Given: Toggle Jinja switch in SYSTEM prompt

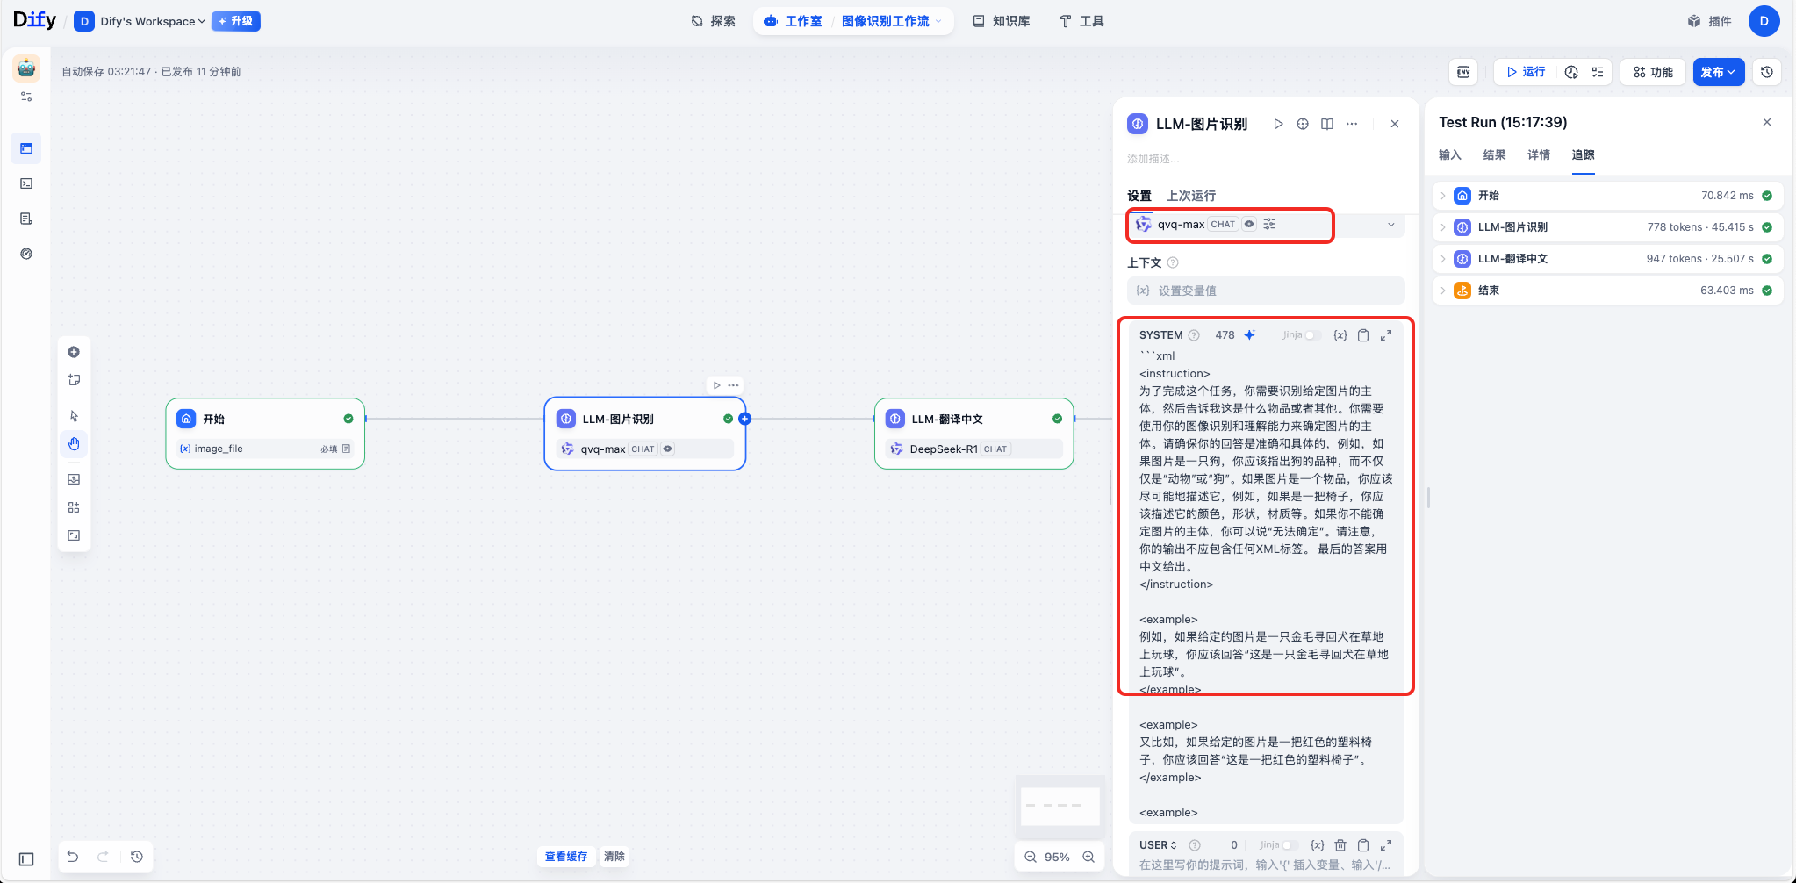Looking at the screenshot, I should coord(1312,335).
